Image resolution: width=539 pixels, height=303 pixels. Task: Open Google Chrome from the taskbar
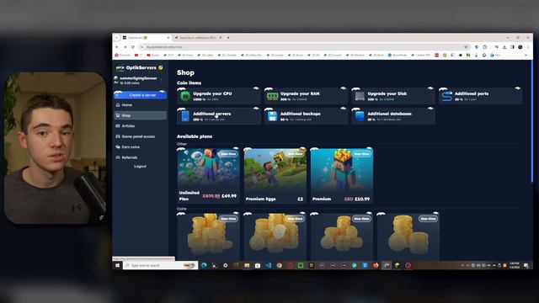point(279,265)
